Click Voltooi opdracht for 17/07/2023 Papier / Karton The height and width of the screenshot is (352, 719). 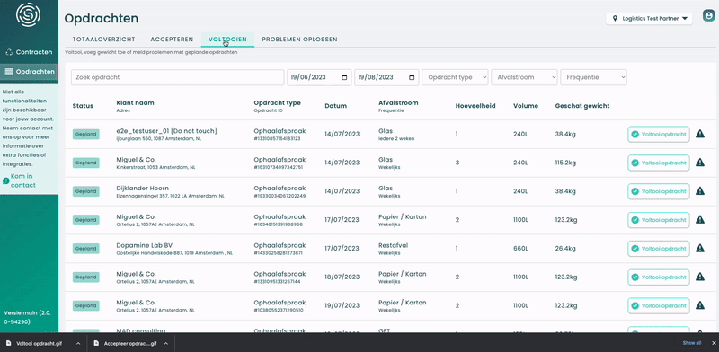[x=659, y=220]
